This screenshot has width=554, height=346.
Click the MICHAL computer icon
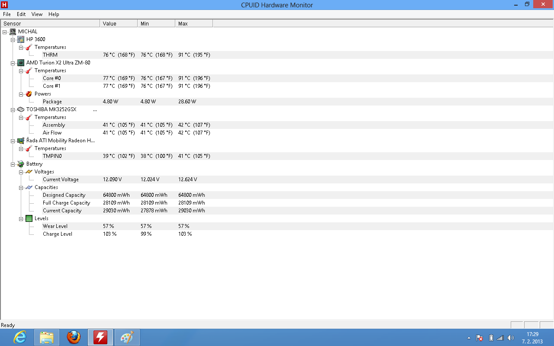(x=13, y=32)
